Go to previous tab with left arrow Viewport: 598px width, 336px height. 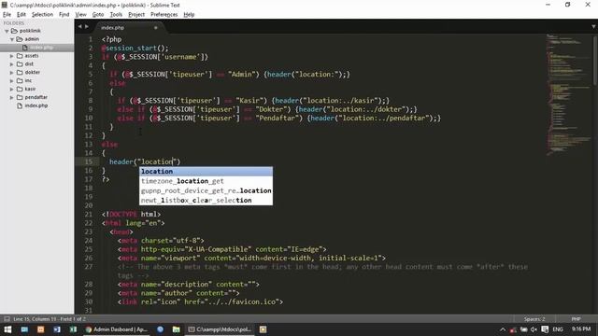click(x=79, y=27)
